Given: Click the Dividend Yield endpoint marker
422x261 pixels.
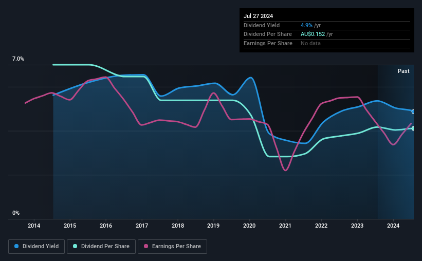Looking at the screenshot, I should click(413, 111).
